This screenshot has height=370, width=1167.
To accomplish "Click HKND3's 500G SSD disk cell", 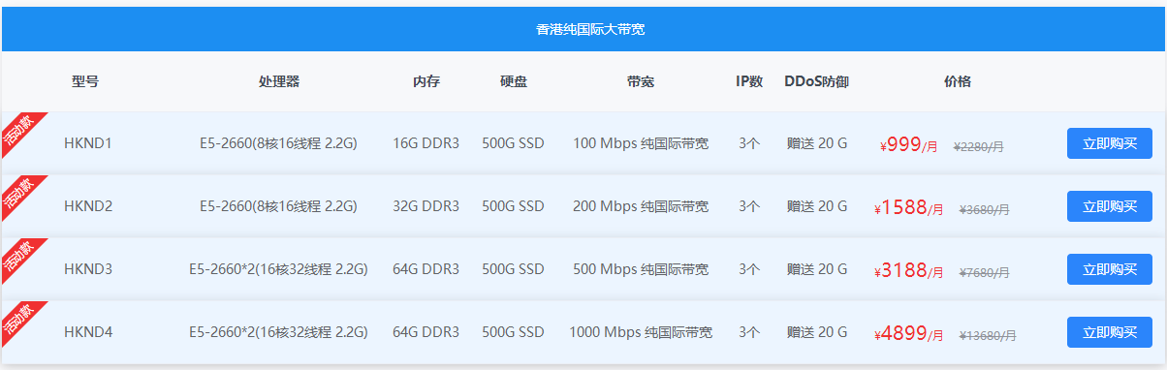I will click(x=514, y=269).
